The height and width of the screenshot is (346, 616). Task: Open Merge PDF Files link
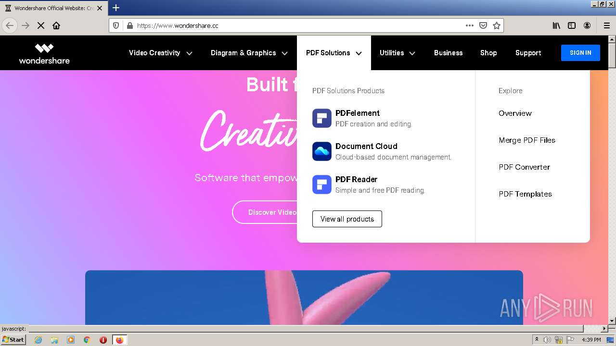tap(527, 140)
